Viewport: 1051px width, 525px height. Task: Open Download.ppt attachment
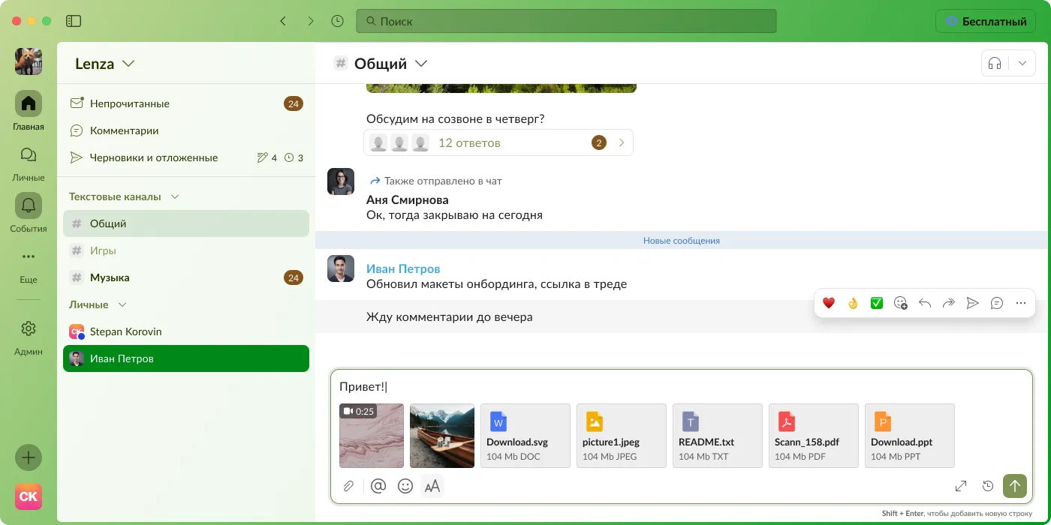pos(910,436)
